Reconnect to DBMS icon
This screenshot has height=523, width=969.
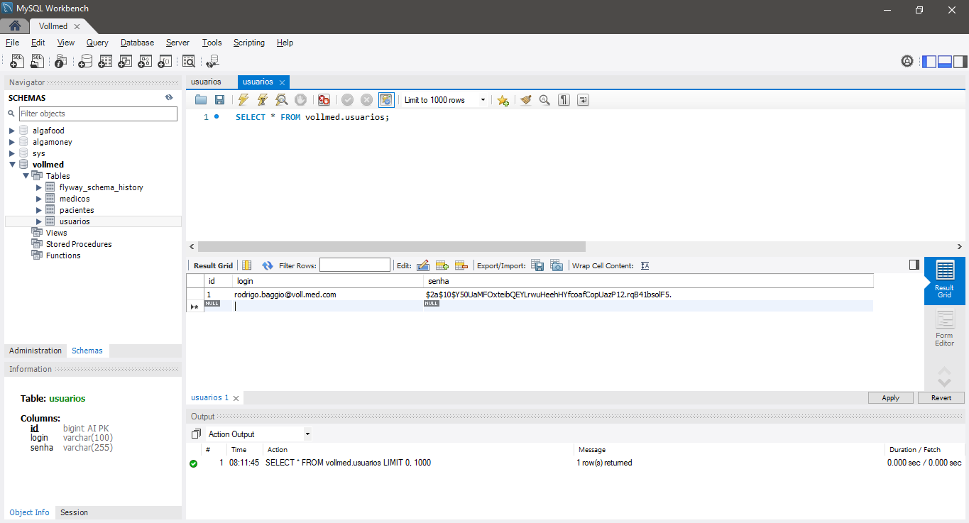(x=212, y=61)
